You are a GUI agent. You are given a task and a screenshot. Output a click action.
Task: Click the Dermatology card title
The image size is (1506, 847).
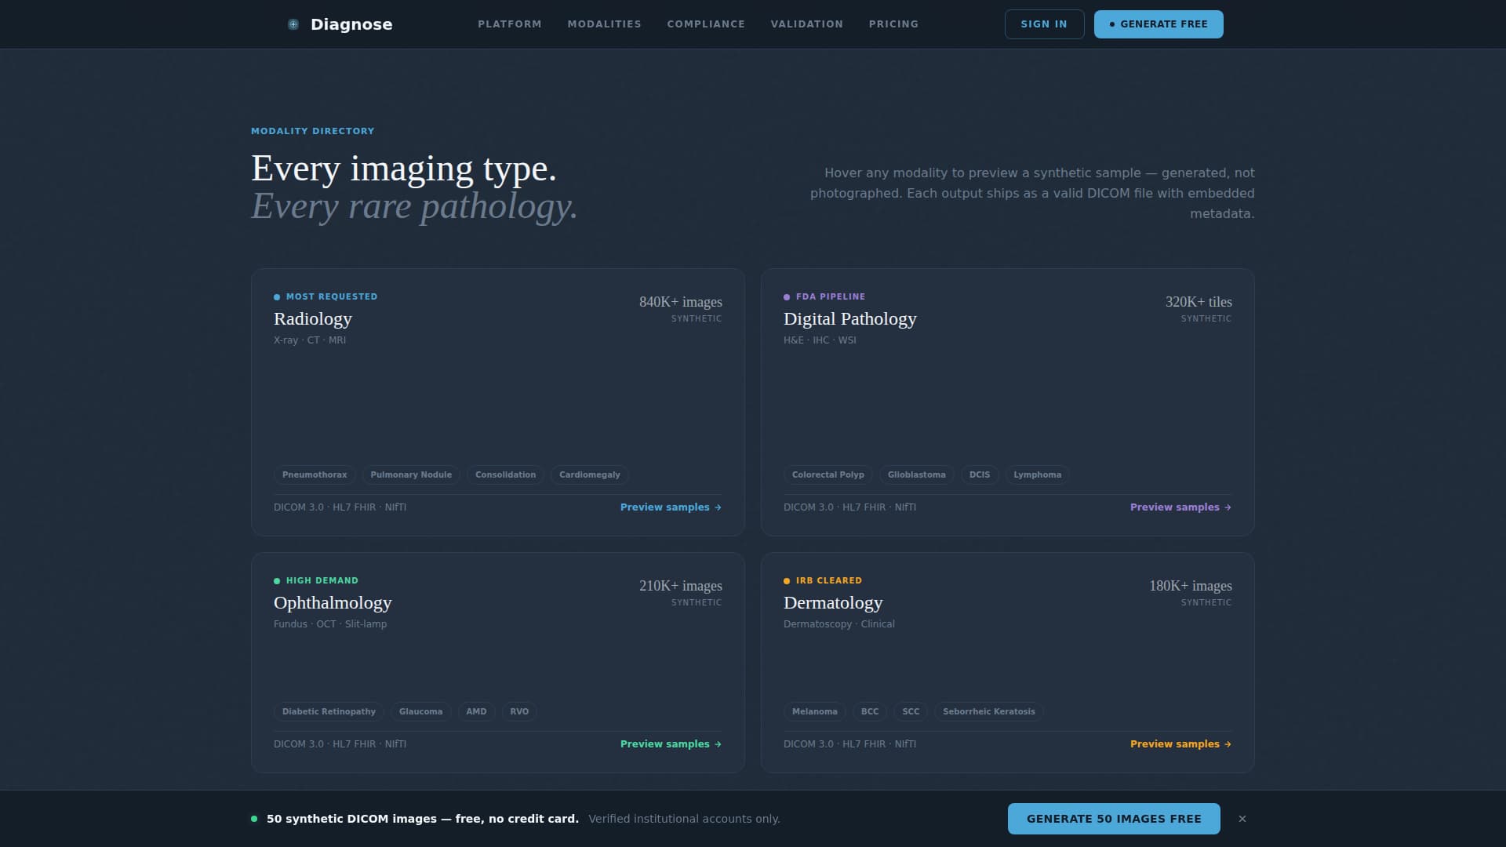(833, 602)
